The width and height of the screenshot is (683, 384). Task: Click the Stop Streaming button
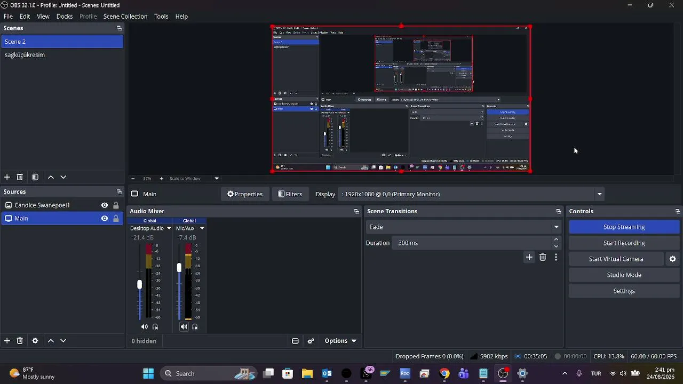click(624, 227)
